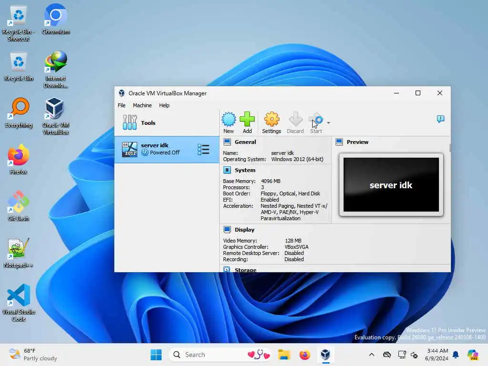Screen dimensions: 488x366
Task: Open the Start button dropdown arrow
Action: pyautogui.click(x=329, y=123)
